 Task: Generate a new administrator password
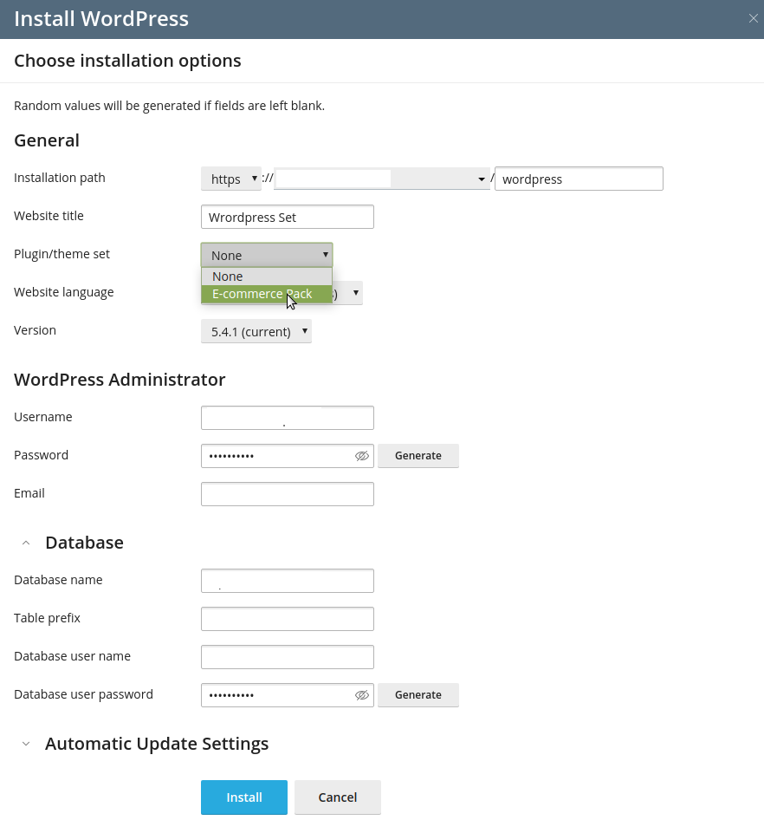[x=418, y=456]
